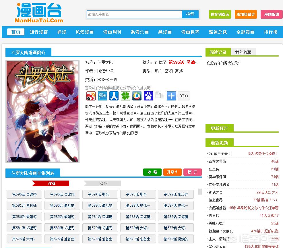Open chapter 第586话 最强海
The height and width of the screenshot is (248, 283).
[24, 217]
